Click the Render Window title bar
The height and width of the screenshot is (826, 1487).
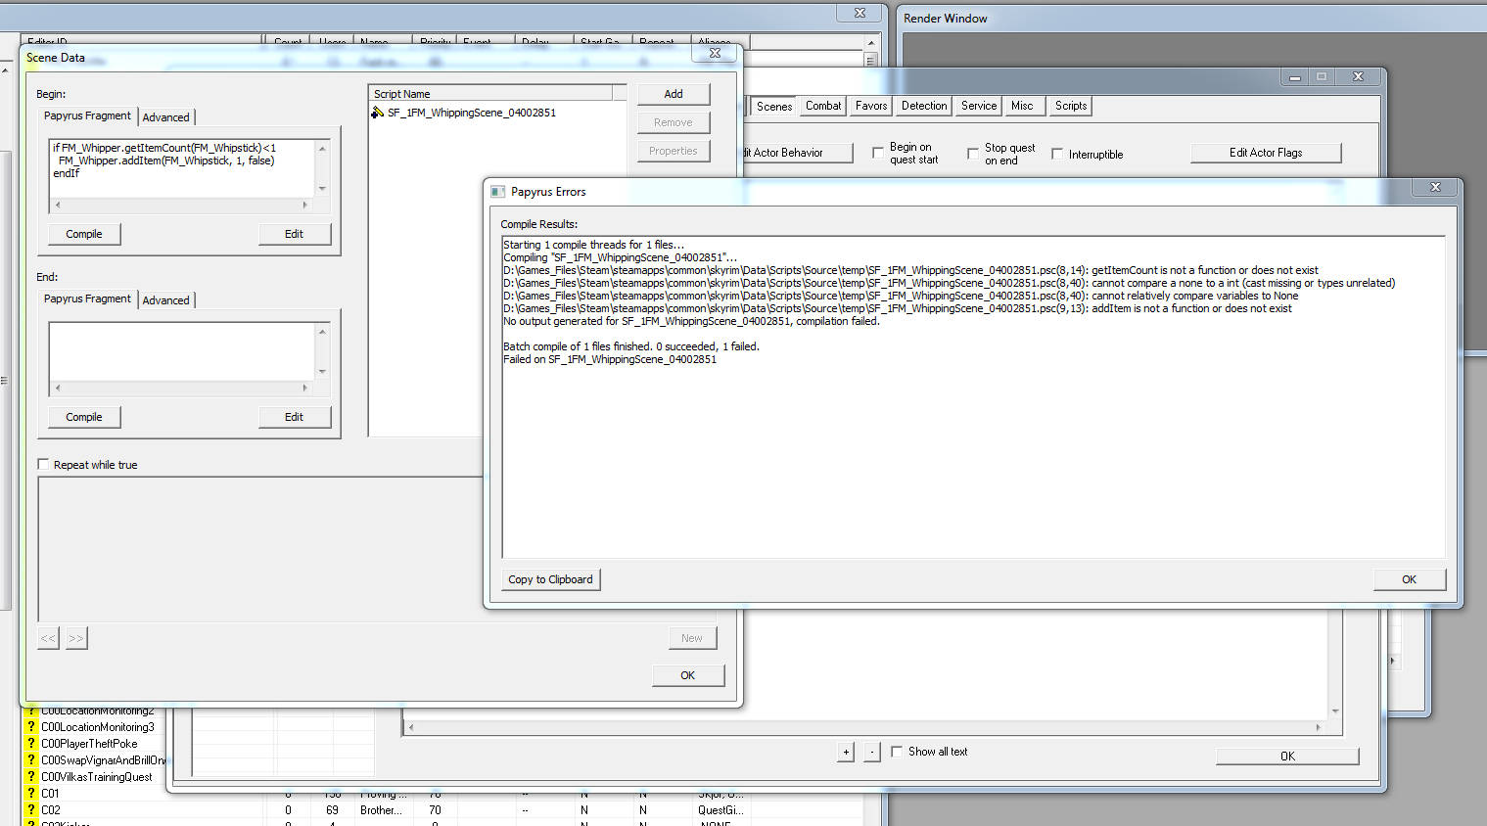[x=1191, y=18]
